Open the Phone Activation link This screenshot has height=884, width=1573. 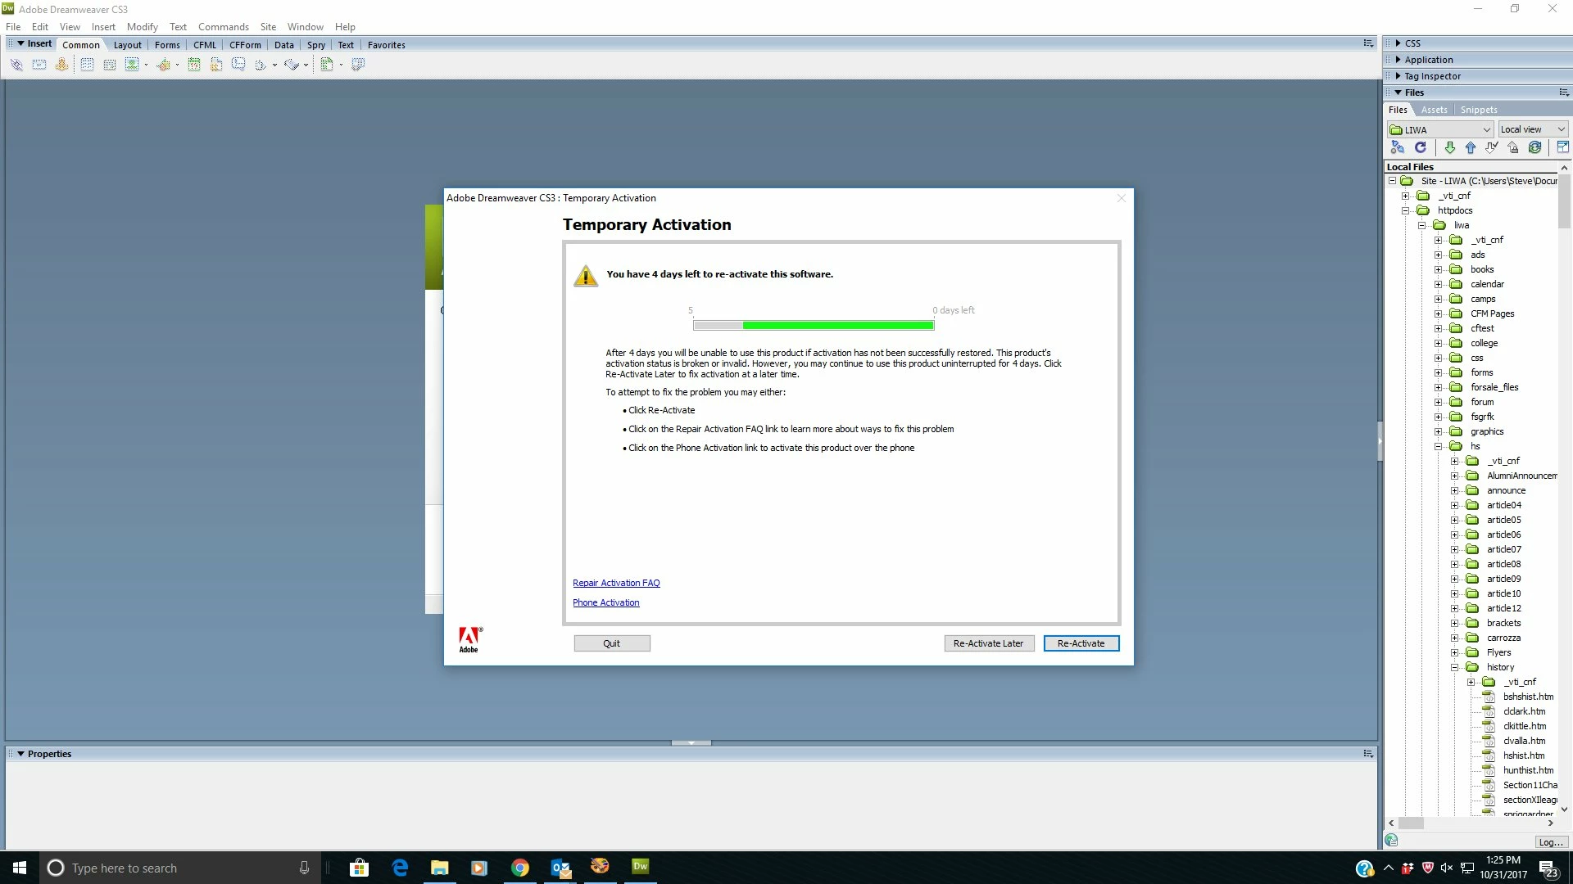[x=605, y=602]
